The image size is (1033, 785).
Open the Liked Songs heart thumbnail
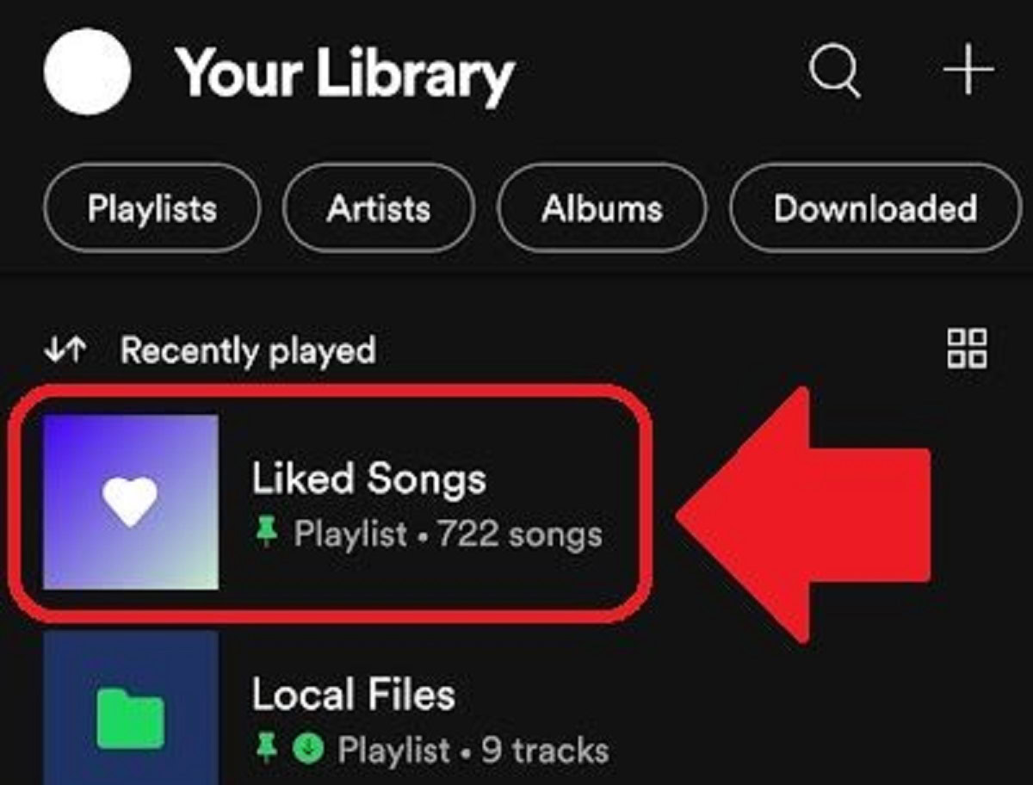tap(131, 503)
